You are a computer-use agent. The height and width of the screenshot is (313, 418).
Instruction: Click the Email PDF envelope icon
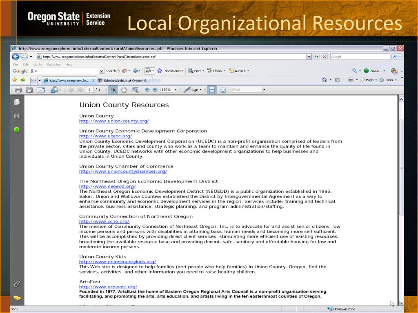click(40, 90)
